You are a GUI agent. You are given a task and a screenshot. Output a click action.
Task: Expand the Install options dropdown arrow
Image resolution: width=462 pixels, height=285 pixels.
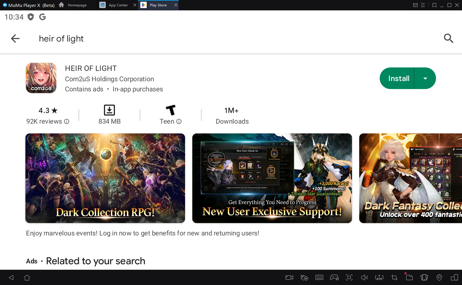click(x=425, y=78)
